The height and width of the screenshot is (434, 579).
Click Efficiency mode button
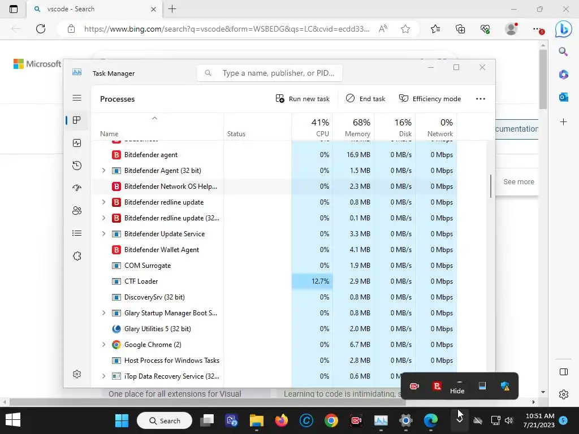point(430,98)
